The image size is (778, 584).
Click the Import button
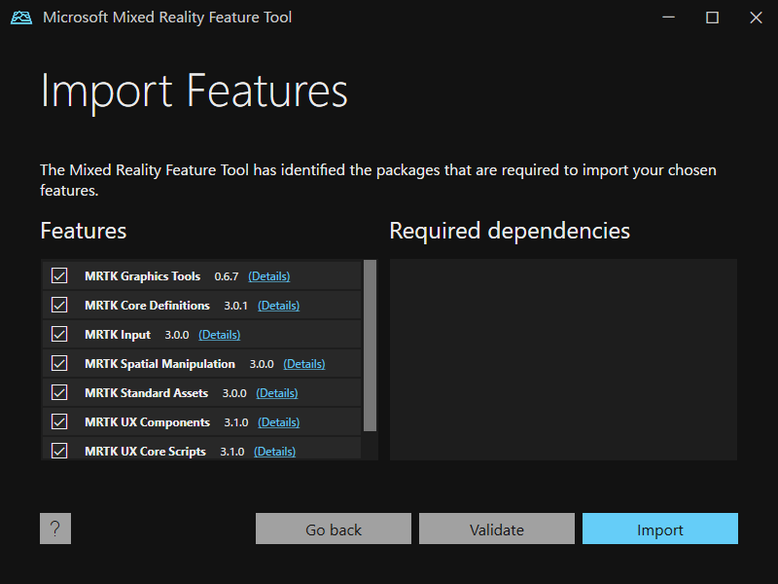click(660, 529)
